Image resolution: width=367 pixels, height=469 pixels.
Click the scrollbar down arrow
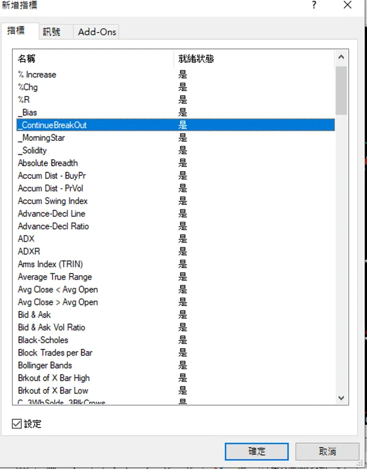[x=341, y=398]
